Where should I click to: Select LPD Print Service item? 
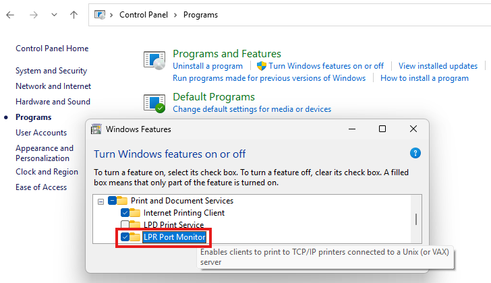coord(173,225)
